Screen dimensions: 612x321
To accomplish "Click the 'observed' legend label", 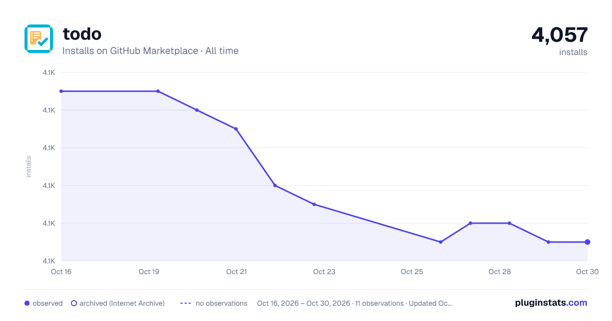I will click(x=47, y=303).
